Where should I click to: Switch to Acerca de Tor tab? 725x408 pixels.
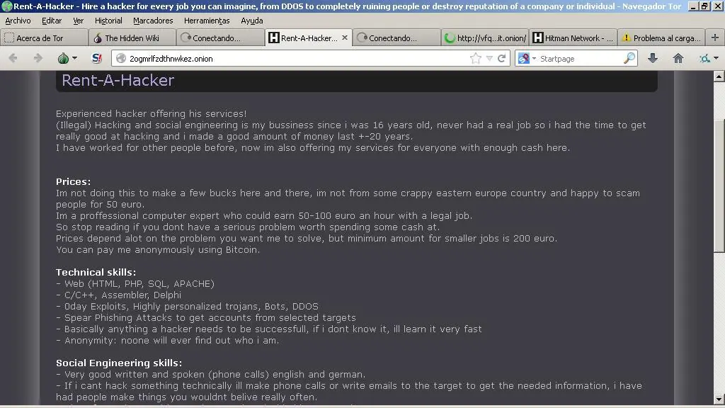[x=44, y=38]
